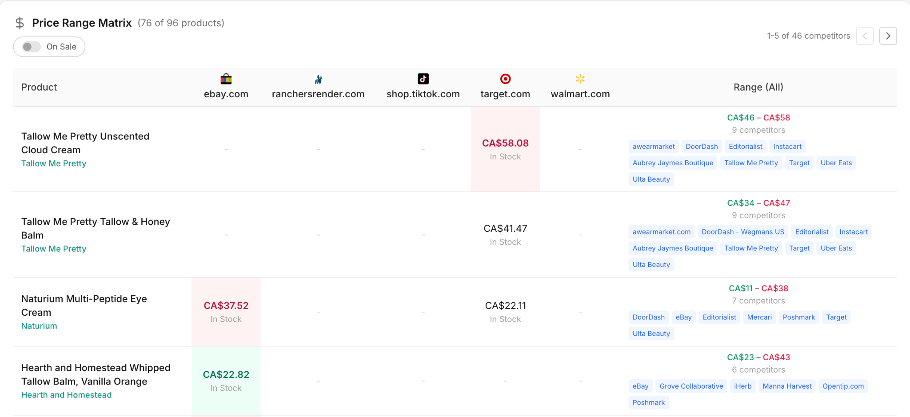Click the CA$41.47 target.com price
910x417 pixels.
(505, 229)
